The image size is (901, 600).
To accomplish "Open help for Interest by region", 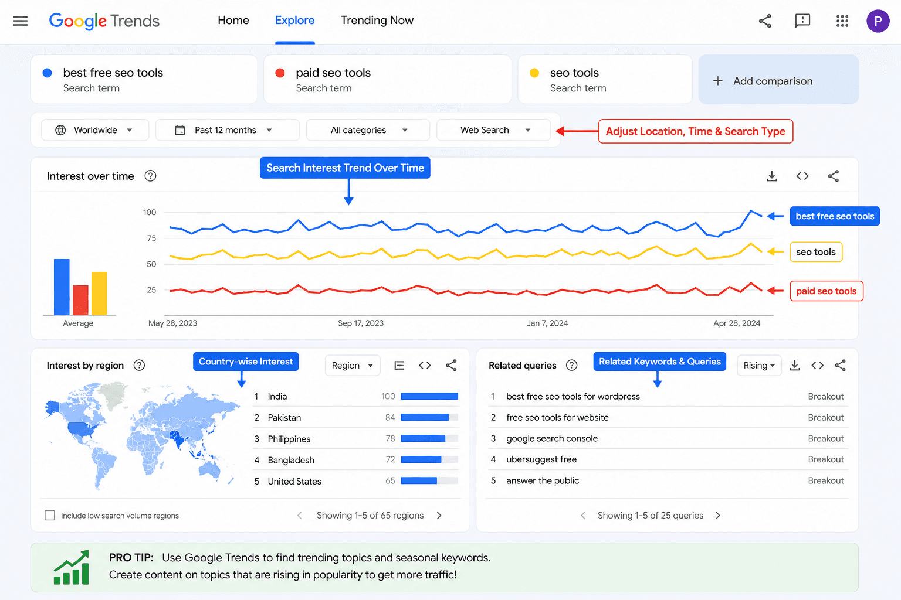I will click(x=139, y=365).
